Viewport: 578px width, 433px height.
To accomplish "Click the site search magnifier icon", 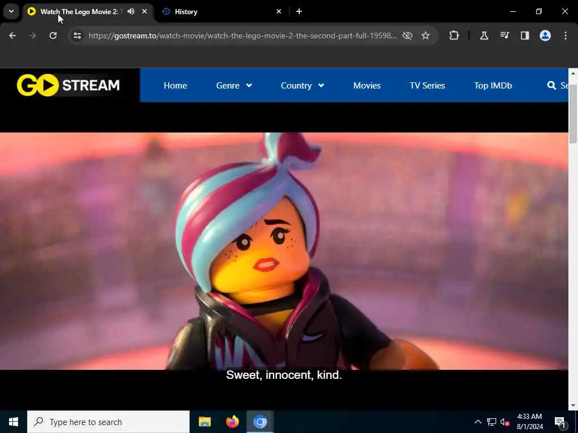I will tap(551, 86).
